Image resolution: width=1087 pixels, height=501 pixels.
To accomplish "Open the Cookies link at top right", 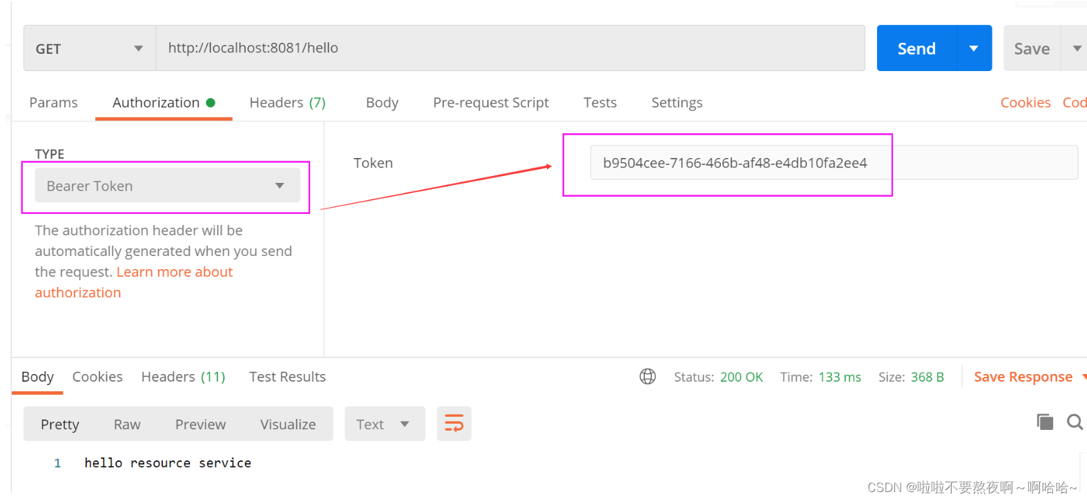I will (1026, 103).
